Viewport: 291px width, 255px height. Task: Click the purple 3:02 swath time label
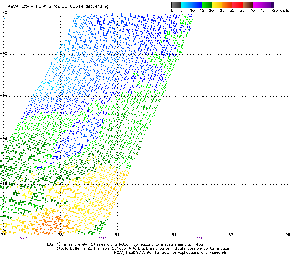102,238
